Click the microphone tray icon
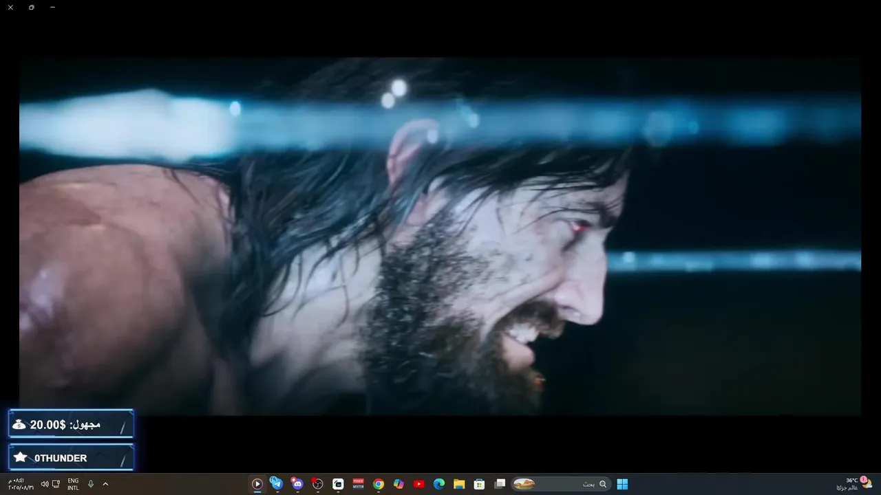 click(x=90, y=484)
